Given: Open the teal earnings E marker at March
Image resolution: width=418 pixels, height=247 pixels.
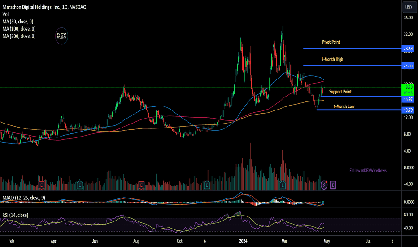Looking at the screenshot, I should [282, 185].
